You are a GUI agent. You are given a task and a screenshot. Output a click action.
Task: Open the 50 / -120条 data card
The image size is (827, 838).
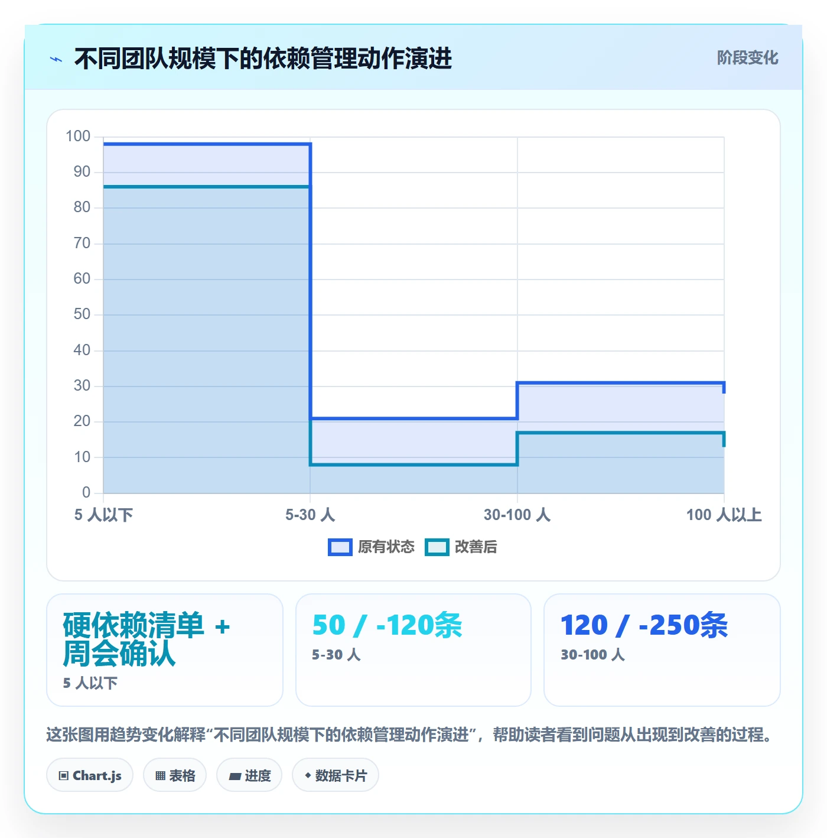coord(413,650)
